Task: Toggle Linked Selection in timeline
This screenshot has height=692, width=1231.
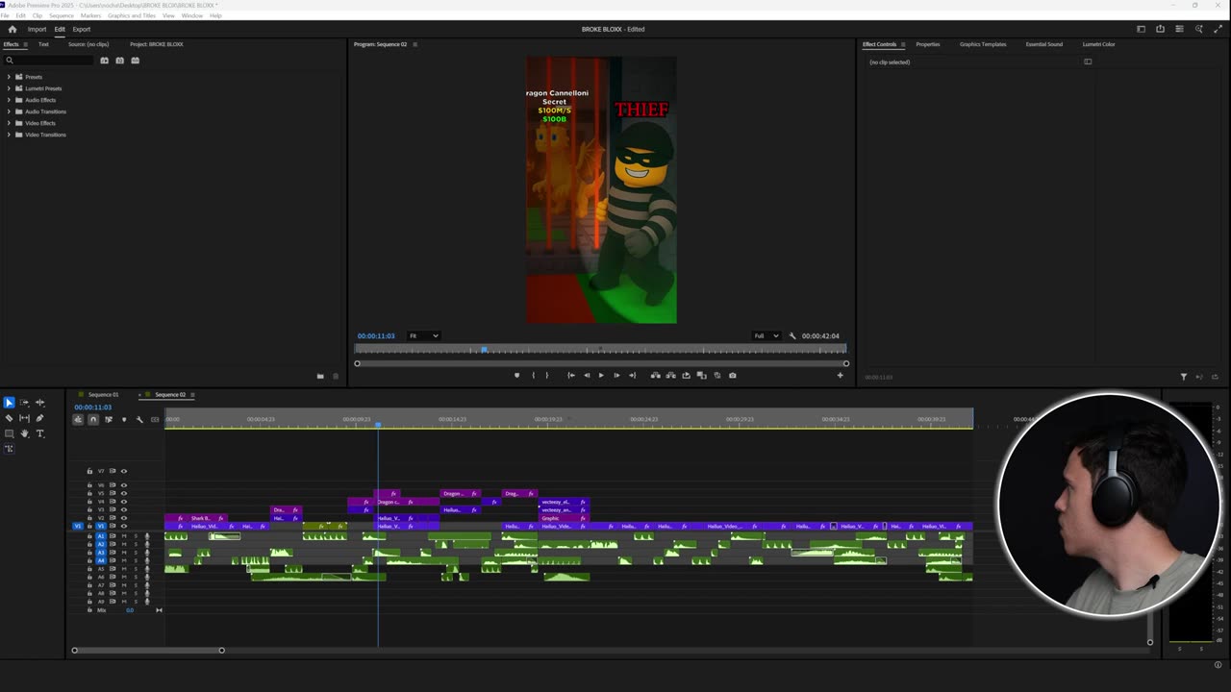Action: click(x=109, y=419)
